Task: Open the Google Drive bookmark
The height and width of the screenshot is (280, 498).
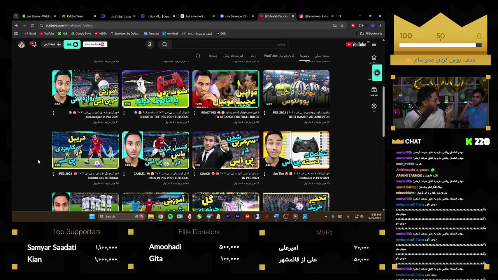Action: click(x=81, y=33)
